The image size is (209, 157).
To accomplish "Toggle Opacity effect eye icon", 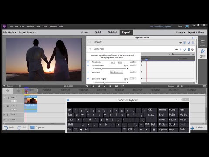I will 180,43.
